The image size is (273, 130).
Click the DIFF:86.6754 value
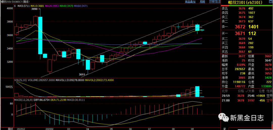click(x=41, y=100)
